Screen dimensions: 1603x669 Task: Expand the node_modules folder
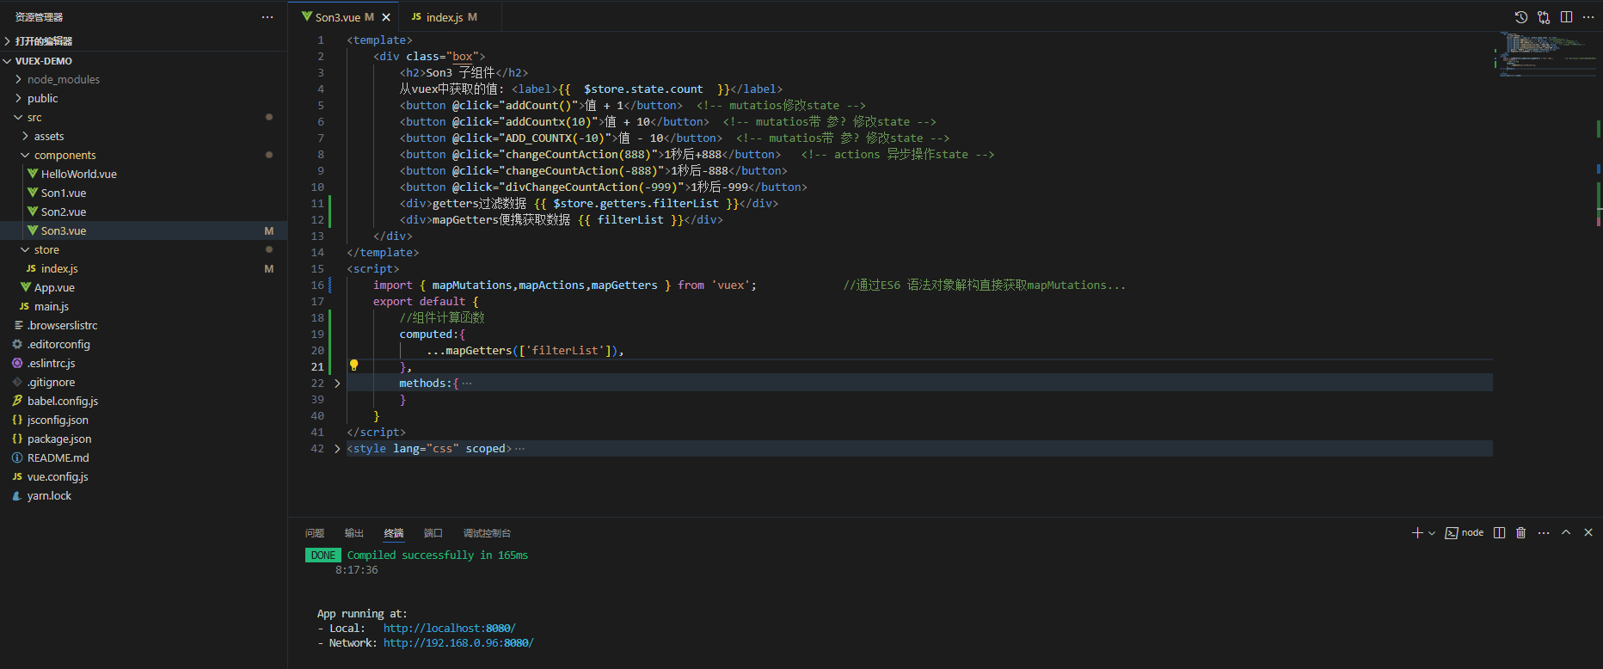coord(144,79)
